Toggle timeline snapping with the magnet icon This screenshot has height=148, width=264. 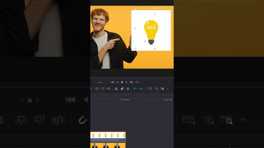point(116,88)
